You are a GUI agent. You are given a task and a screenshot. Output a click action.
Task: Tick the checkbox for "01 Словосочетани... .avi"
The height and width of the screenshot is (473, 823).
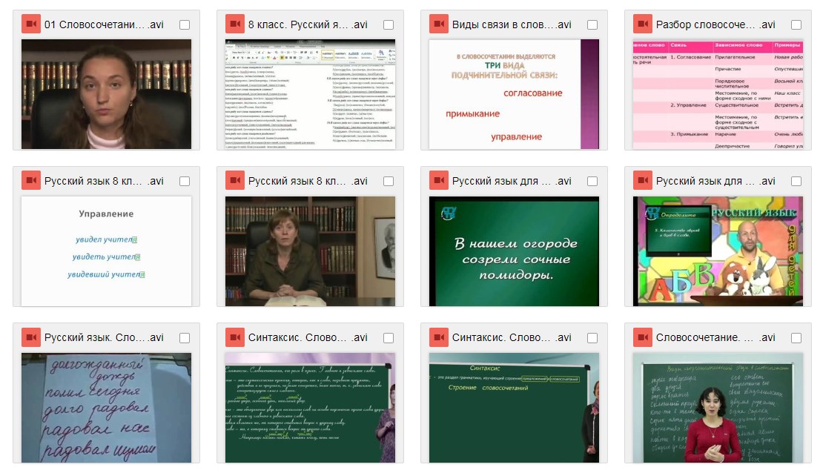(x=185, y=24)
